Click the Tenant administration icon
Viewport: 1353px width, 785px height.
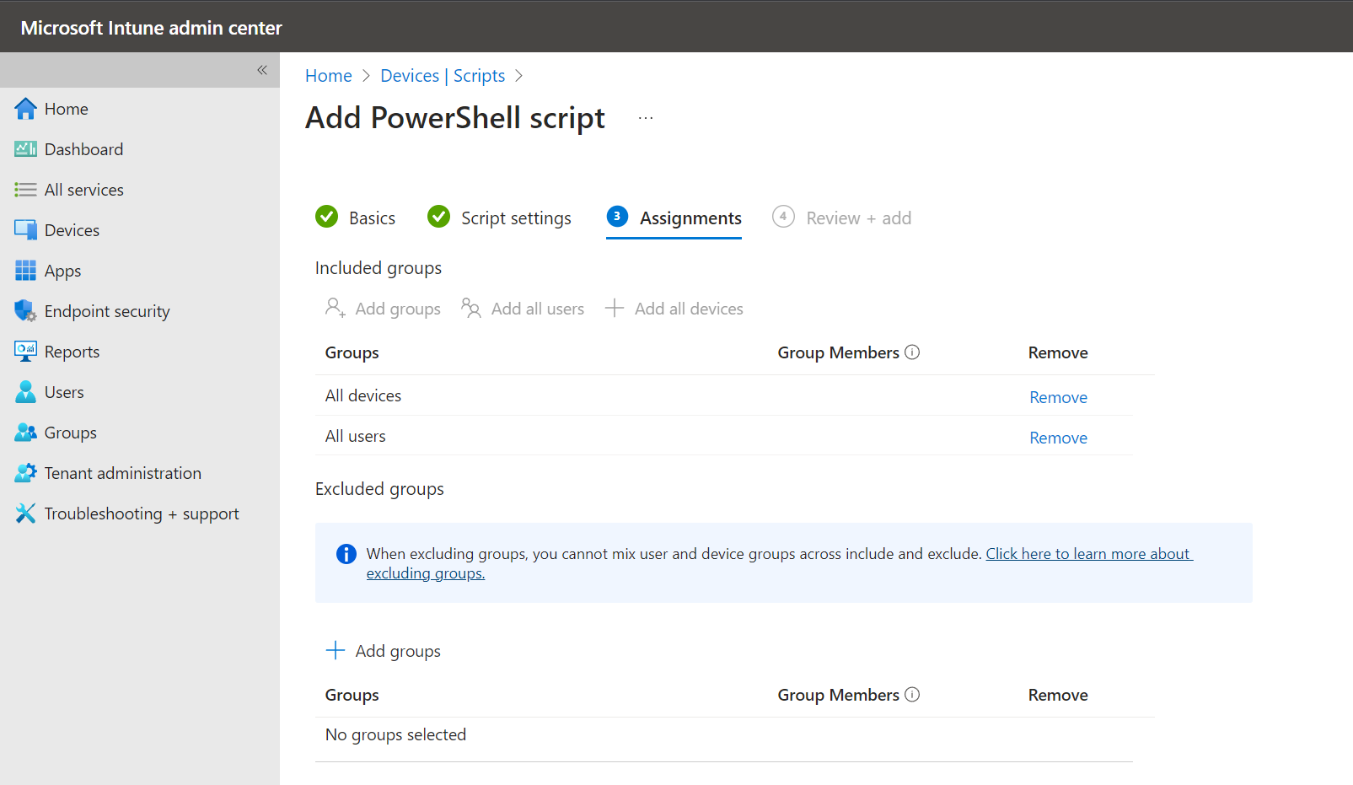(26, 473)
